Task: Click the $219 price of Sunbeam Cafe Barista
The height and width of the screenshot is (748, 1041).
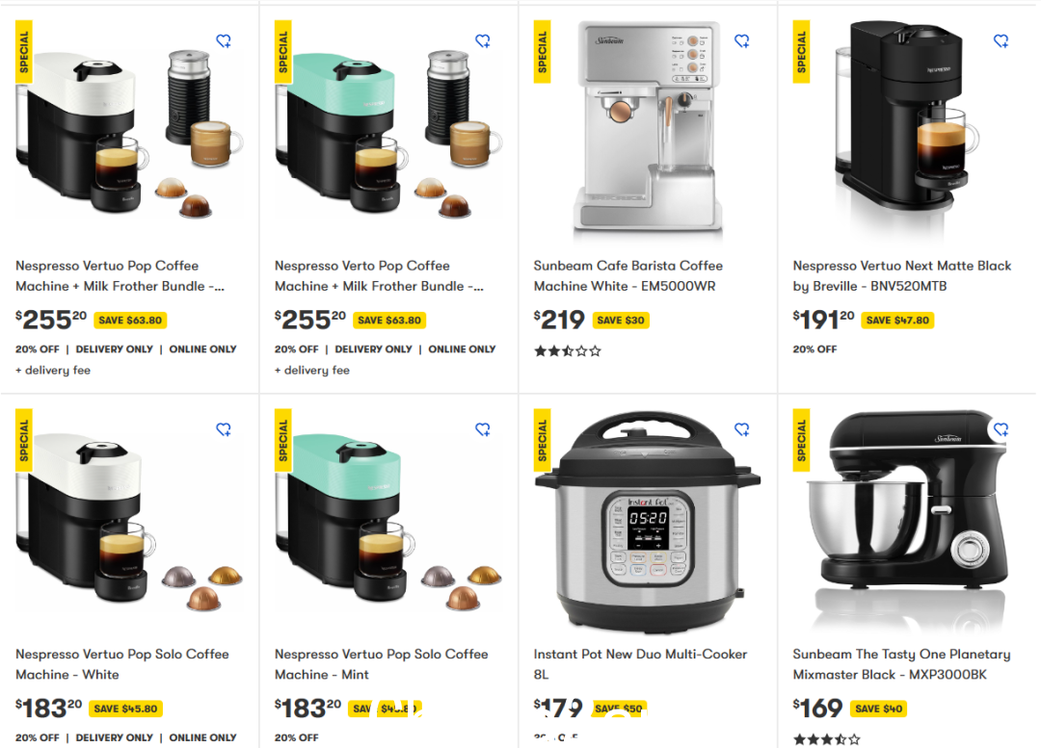Action: pyautogui.click(x=559, y=321)
